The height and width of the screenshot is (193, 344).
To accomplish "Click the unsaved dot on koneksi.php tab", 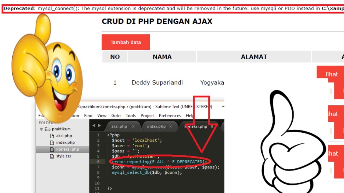I will [x=212, y=127].
